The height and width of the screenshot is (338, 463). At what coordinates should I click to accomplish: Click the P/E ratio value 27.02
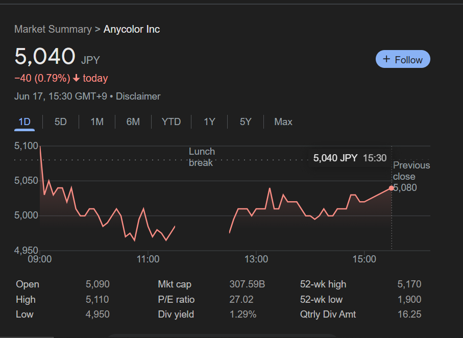(241, 299)
